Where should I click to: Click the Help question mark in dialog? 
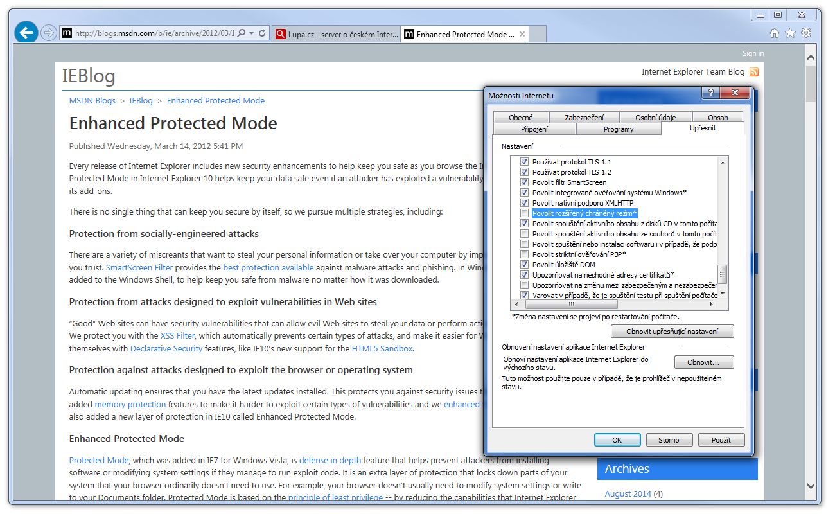pyautogui.click(x=710, y=93)
